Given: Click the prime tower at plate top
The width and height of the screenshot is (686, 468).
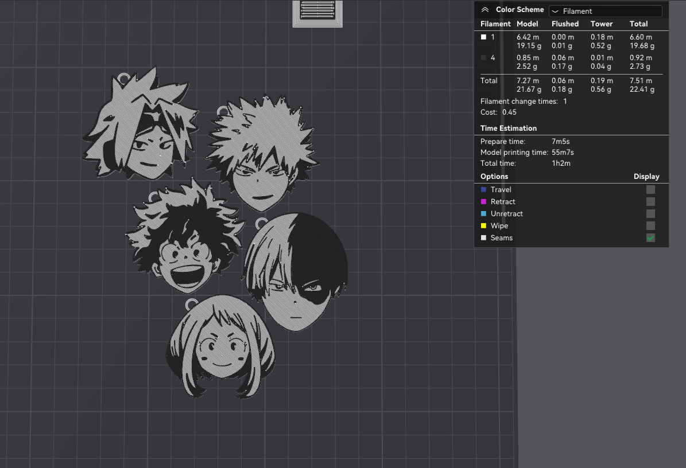Looking at the screenshot, I should coord(317,14).
